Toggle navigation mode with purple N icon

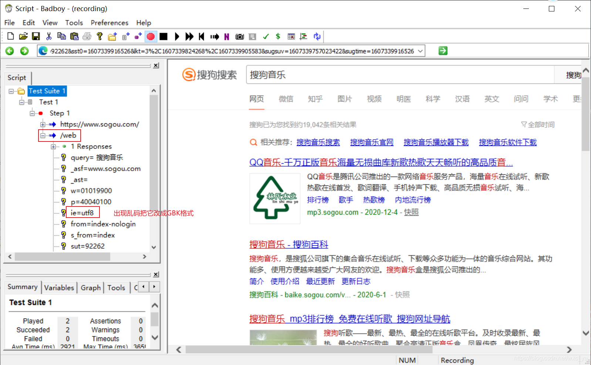click(227, 36)
